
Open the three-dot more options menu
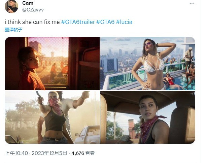tap(192, 3)
